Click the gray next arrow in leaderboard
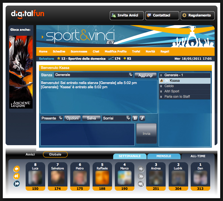The height and width of the screenshot is (201, 223). coord(141,169)
